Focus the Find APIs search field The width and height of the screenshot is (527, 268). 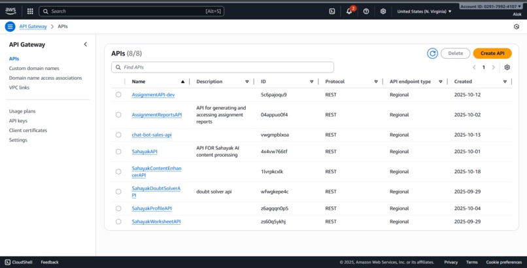(222, 67)
